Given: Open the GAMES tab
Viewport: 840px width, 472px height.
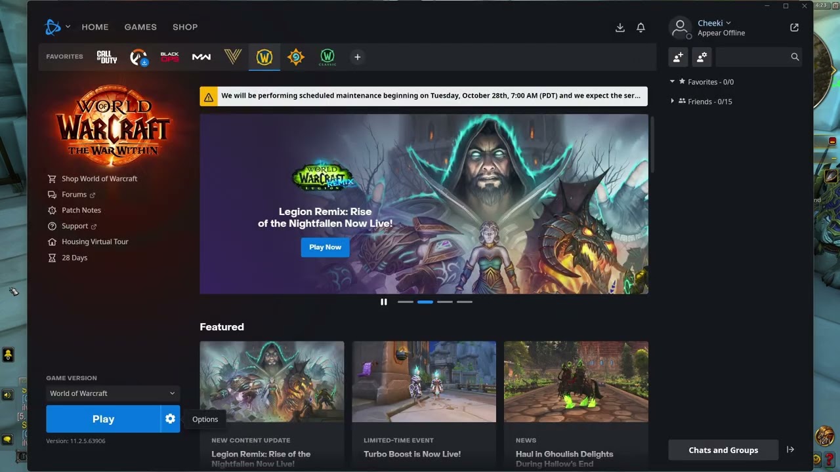Looking at the screenshot, I should click(140, 27).
